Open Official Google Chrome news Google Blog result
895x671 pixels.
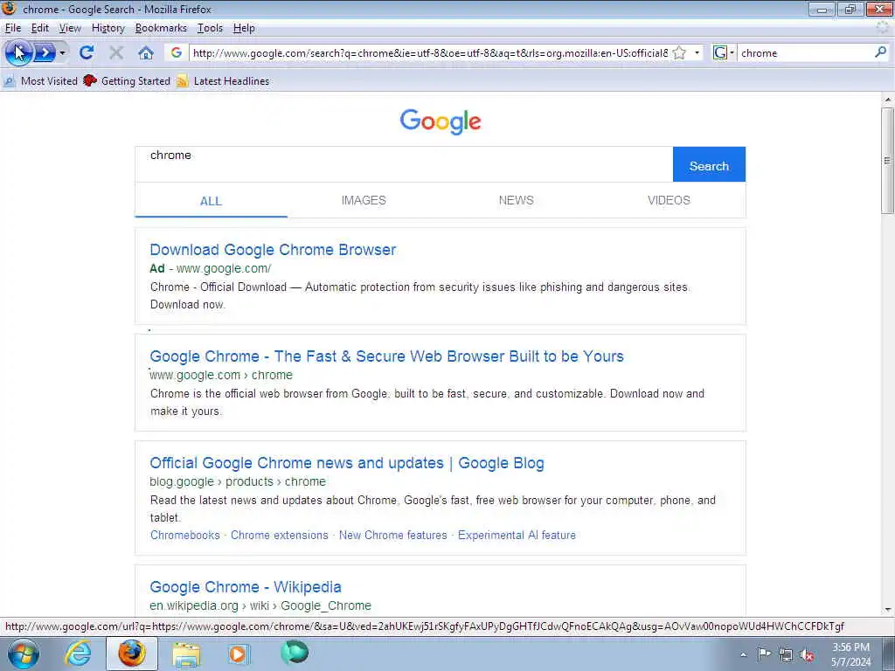[347, 463]
